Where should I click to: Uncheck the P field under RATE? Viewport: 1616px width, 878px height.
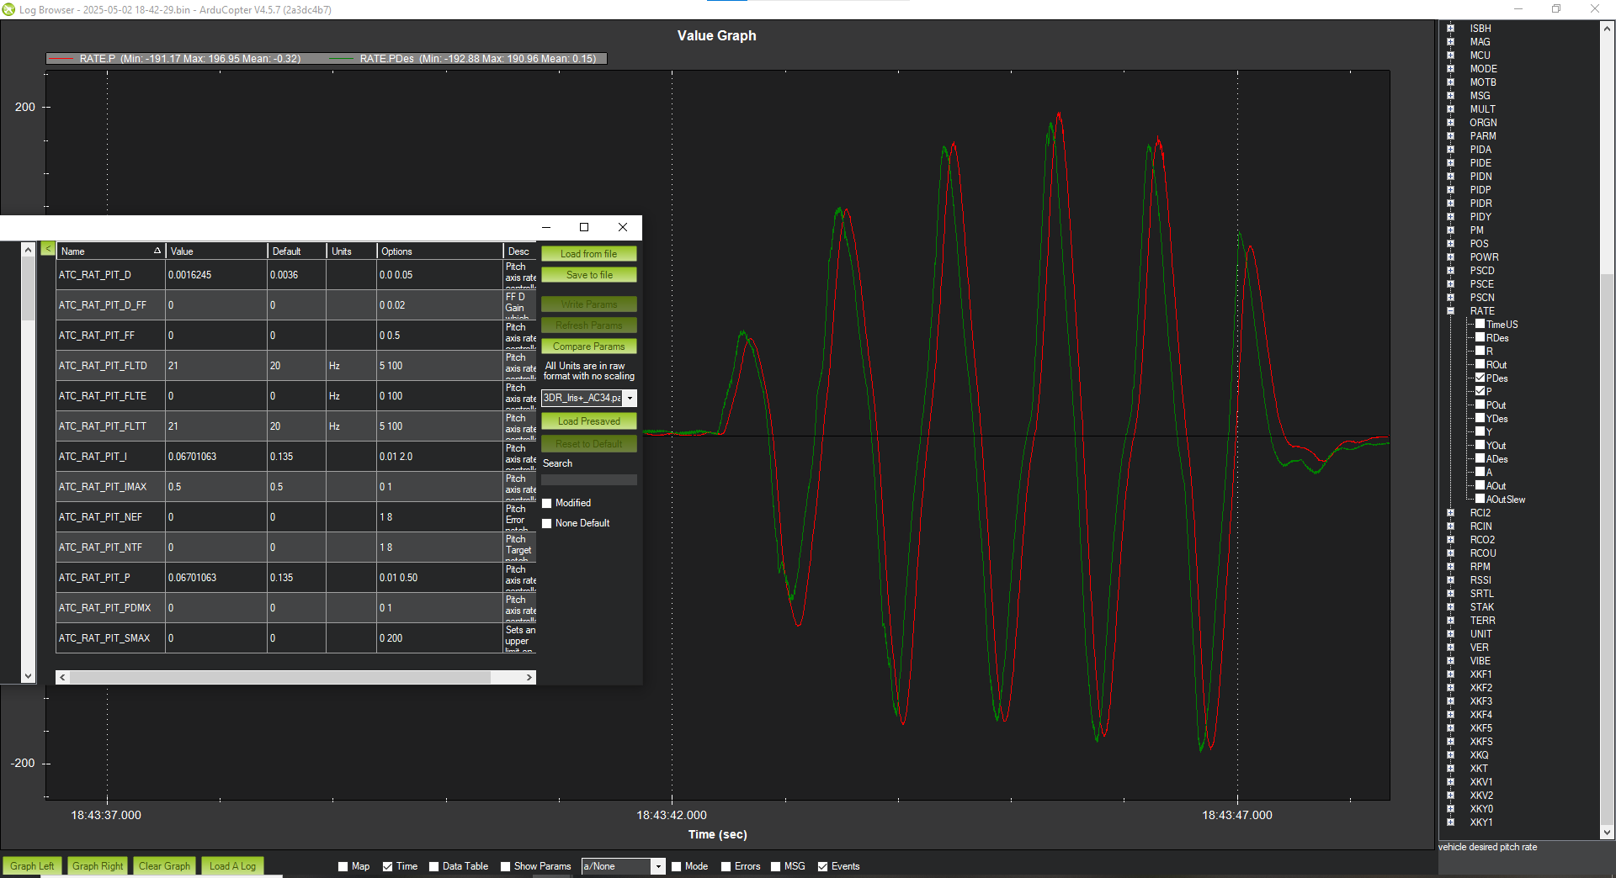(1480, 391)
